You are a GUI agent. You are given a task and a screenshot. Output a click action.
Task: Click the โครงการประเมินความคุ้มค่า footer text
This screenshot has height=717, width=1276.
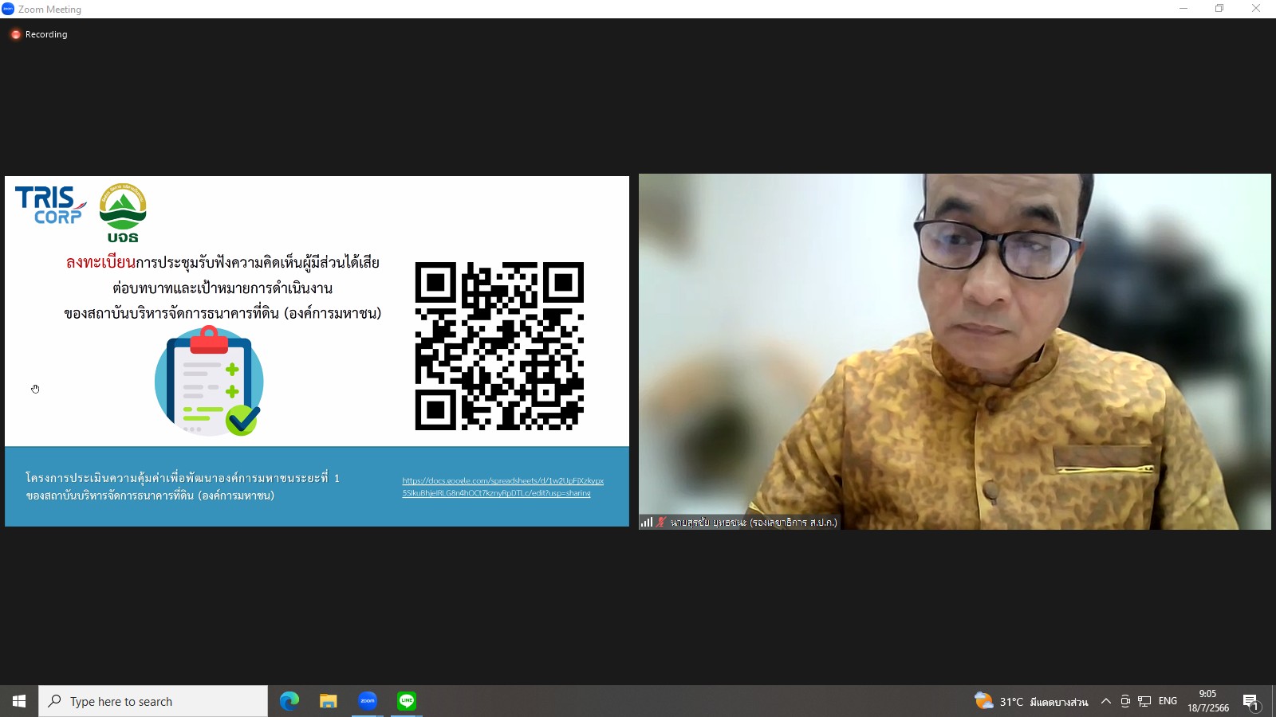click(183, 478)
